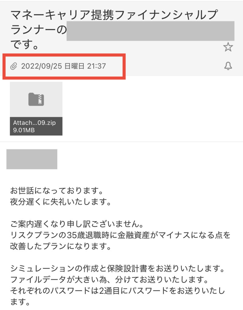Click the gray redacted block in subject
The image size is (243, 310).
pos(150,31)
